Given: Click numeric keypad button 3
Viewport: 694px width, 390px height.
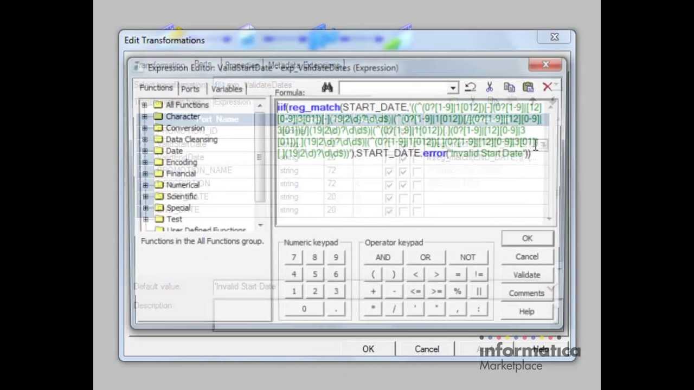Looking at the screenshot, I should pyautogui.click(x=336, y=291).
